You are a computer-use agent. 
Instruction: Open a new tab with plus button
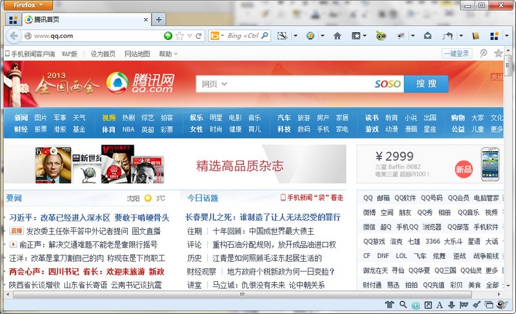(x=159, y=20)
